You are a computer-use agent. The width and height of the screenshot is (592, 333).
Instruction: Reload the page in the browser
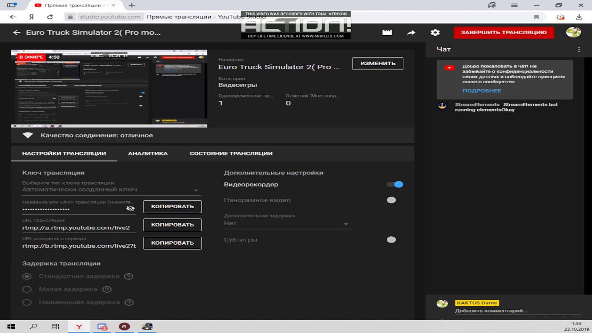[50, 17]
